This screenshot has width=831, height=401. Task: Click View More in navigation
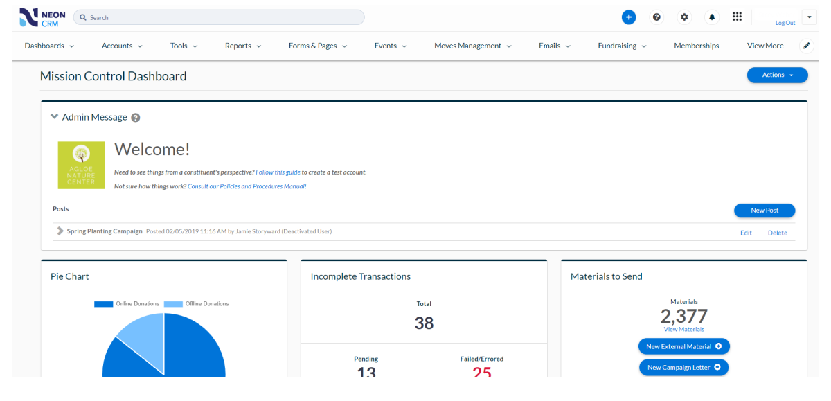click(x=765, y=46)
